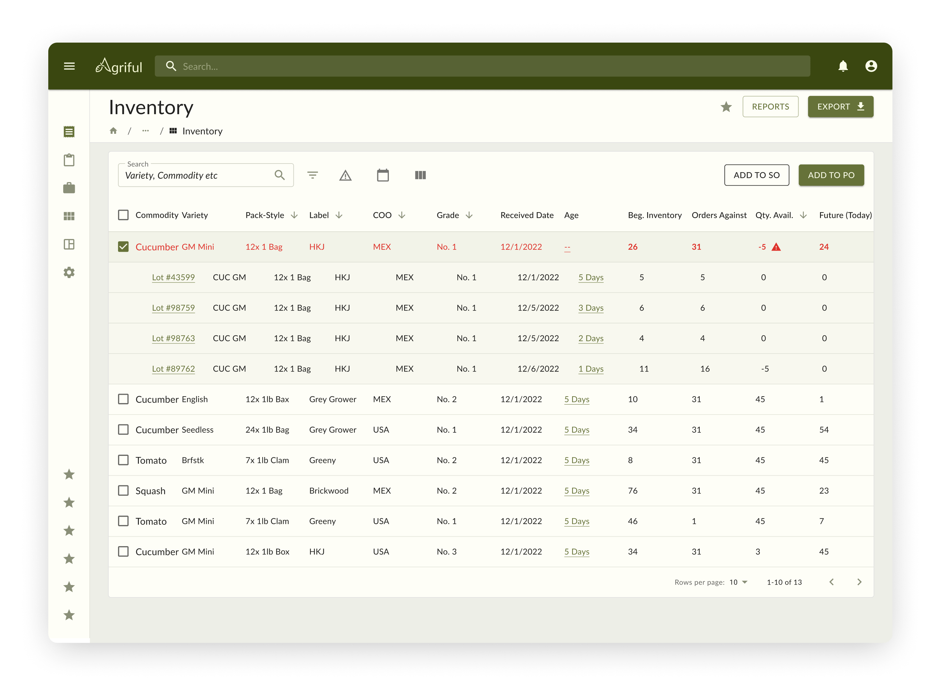The height and width of the screenshot is (685, 941).
Task: Click the column settings icon next to calendar
Action: click(420, 175)
